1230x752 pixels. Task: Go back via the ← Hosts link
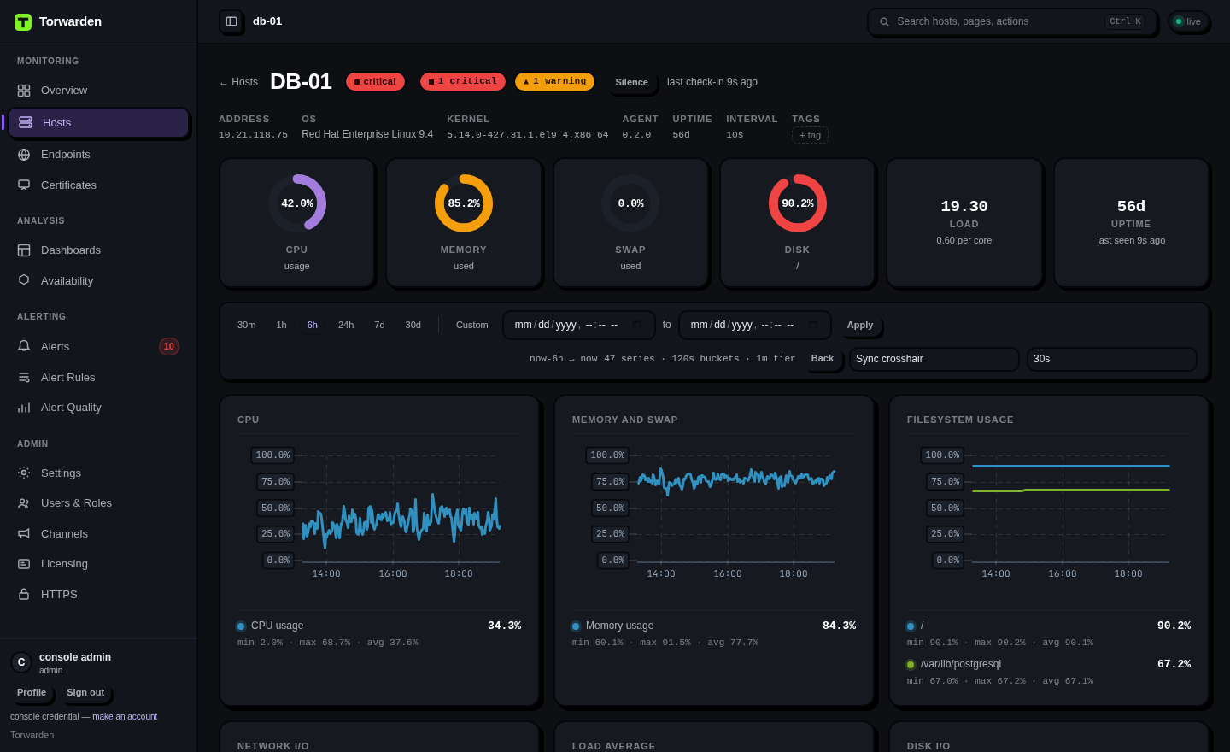click(x=238, y=82)
